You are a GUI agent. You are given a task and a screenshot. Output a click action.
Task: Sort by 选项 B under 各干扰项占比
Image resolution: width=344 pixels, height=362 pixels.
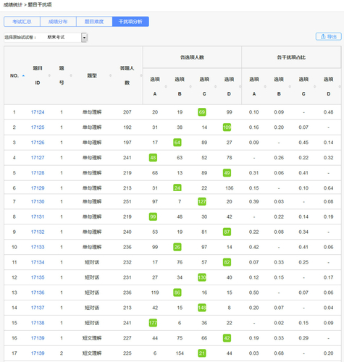coord(290,86)
